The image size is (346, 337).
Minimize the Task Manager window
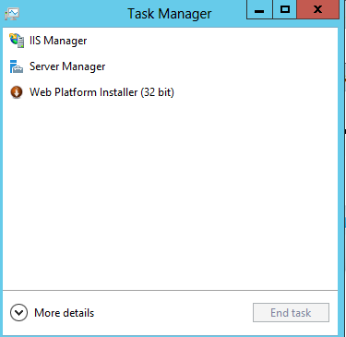[x=259, y=10]
